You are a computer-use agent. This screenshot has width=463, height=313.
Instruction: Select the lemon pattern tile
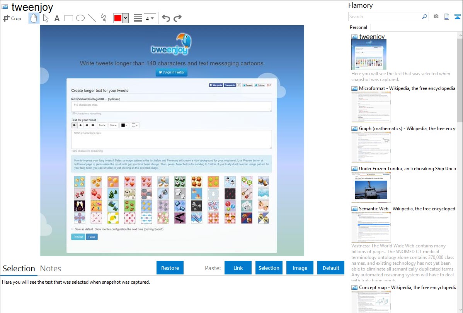coord(113,218)
